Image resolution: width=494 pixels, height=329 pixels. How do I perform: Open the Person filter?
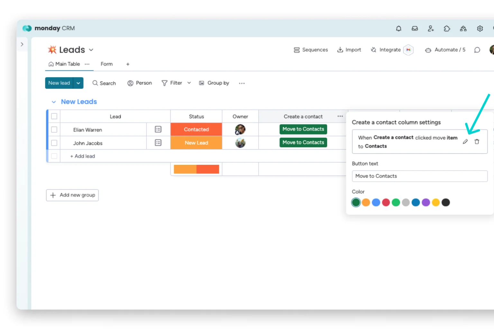click(140, 83)
